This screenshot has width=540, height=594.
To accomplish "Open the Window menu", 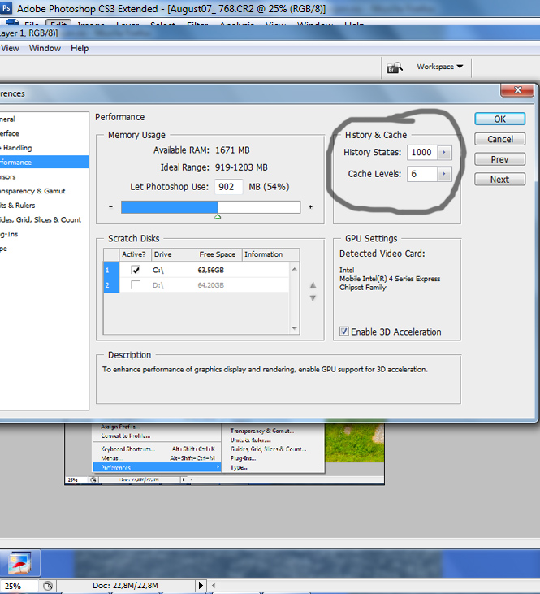I will pos(45,48).
